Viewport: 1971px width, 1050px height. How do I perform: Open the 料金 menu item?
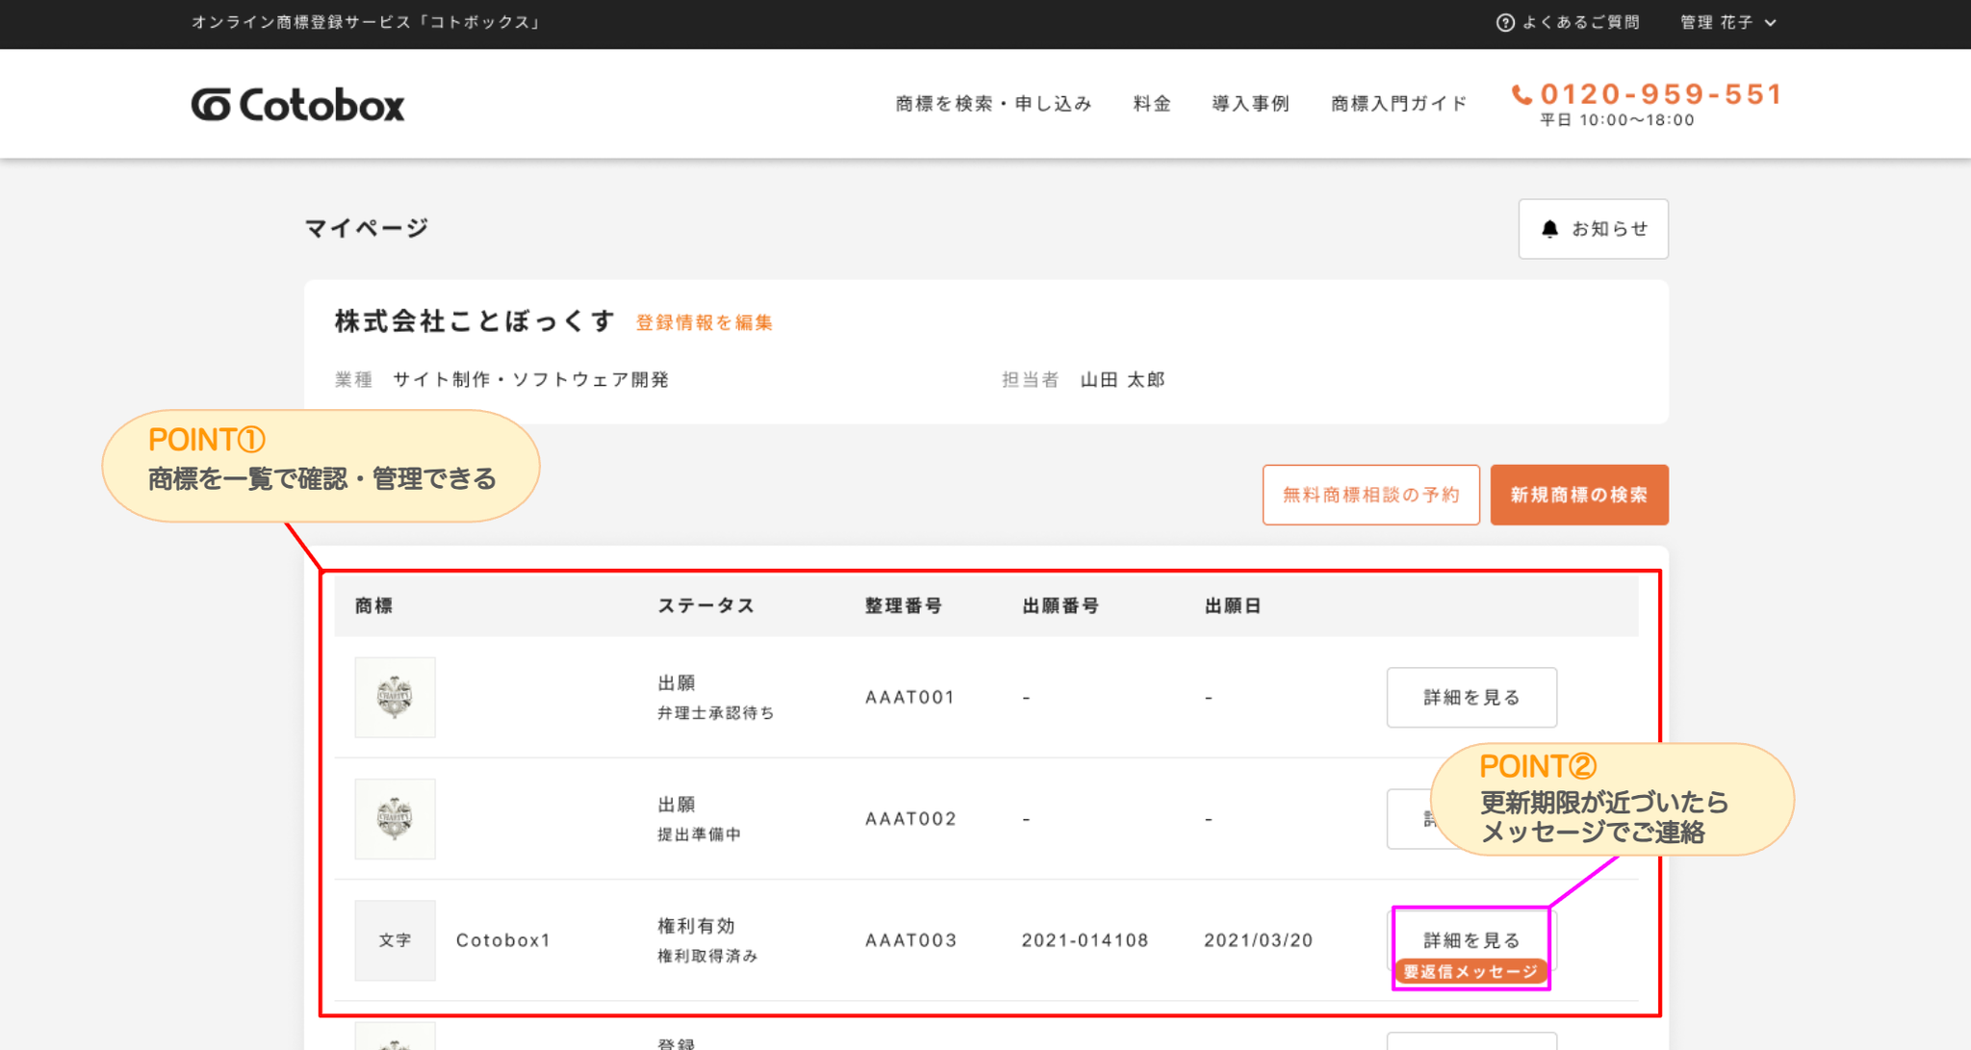1151,103
